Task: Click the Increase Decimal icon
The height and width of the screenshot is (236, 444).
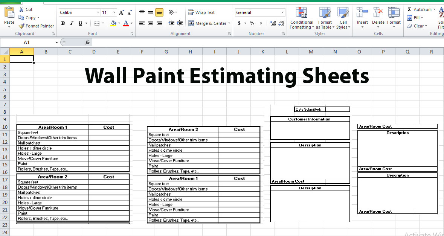Action: [x=273, y=23]
